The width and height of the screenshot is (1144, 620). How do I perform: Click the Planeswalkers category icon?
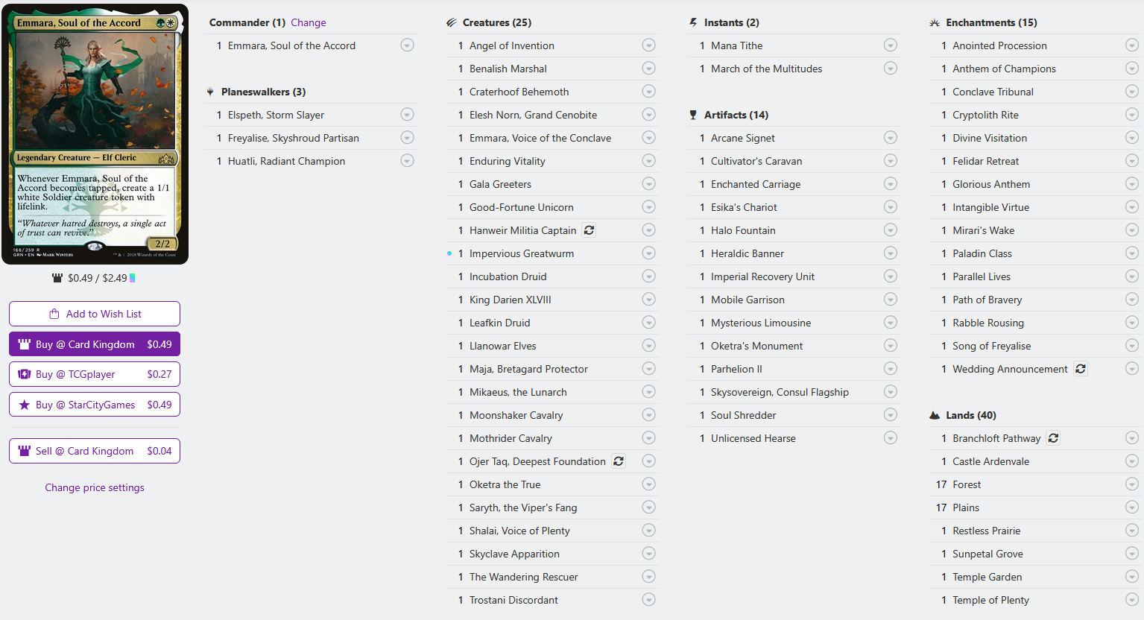click(x=210, y=92)
